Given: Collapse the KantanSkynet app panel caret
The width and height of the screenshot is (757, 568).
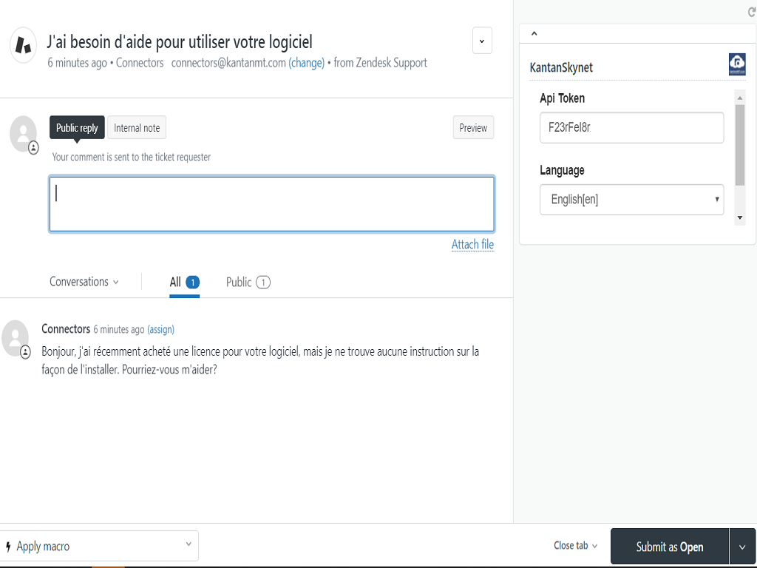Looking at the screenshot, I should (534, 33).
